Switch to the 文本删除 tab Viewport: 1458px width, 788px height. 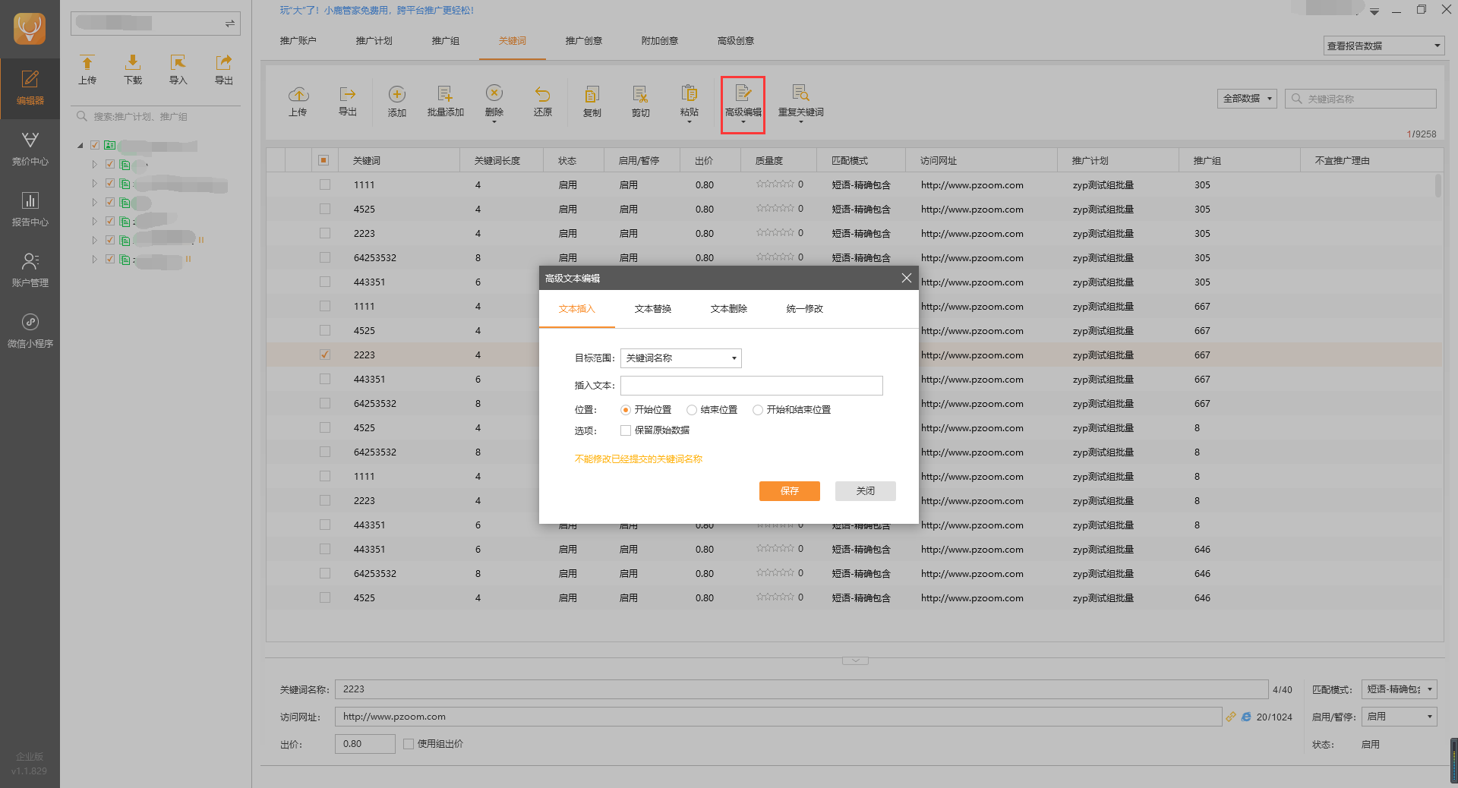coord(729,309)
